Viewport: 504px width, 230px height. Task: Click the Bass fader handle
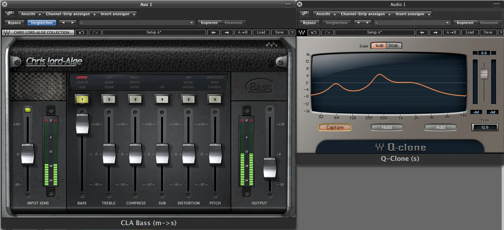click(82, 124)
